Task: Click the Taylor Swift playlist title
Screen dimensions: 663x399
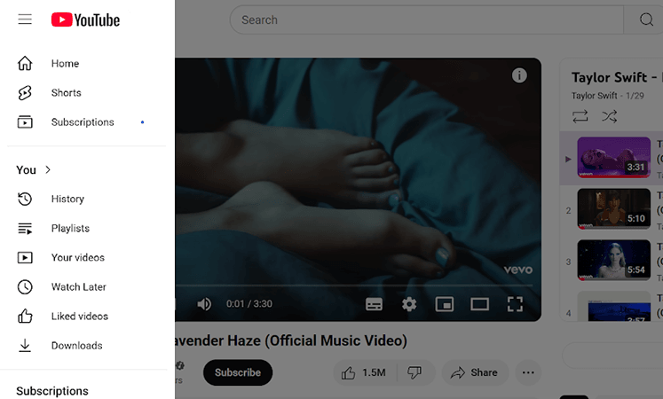Action: coord(615,78)
